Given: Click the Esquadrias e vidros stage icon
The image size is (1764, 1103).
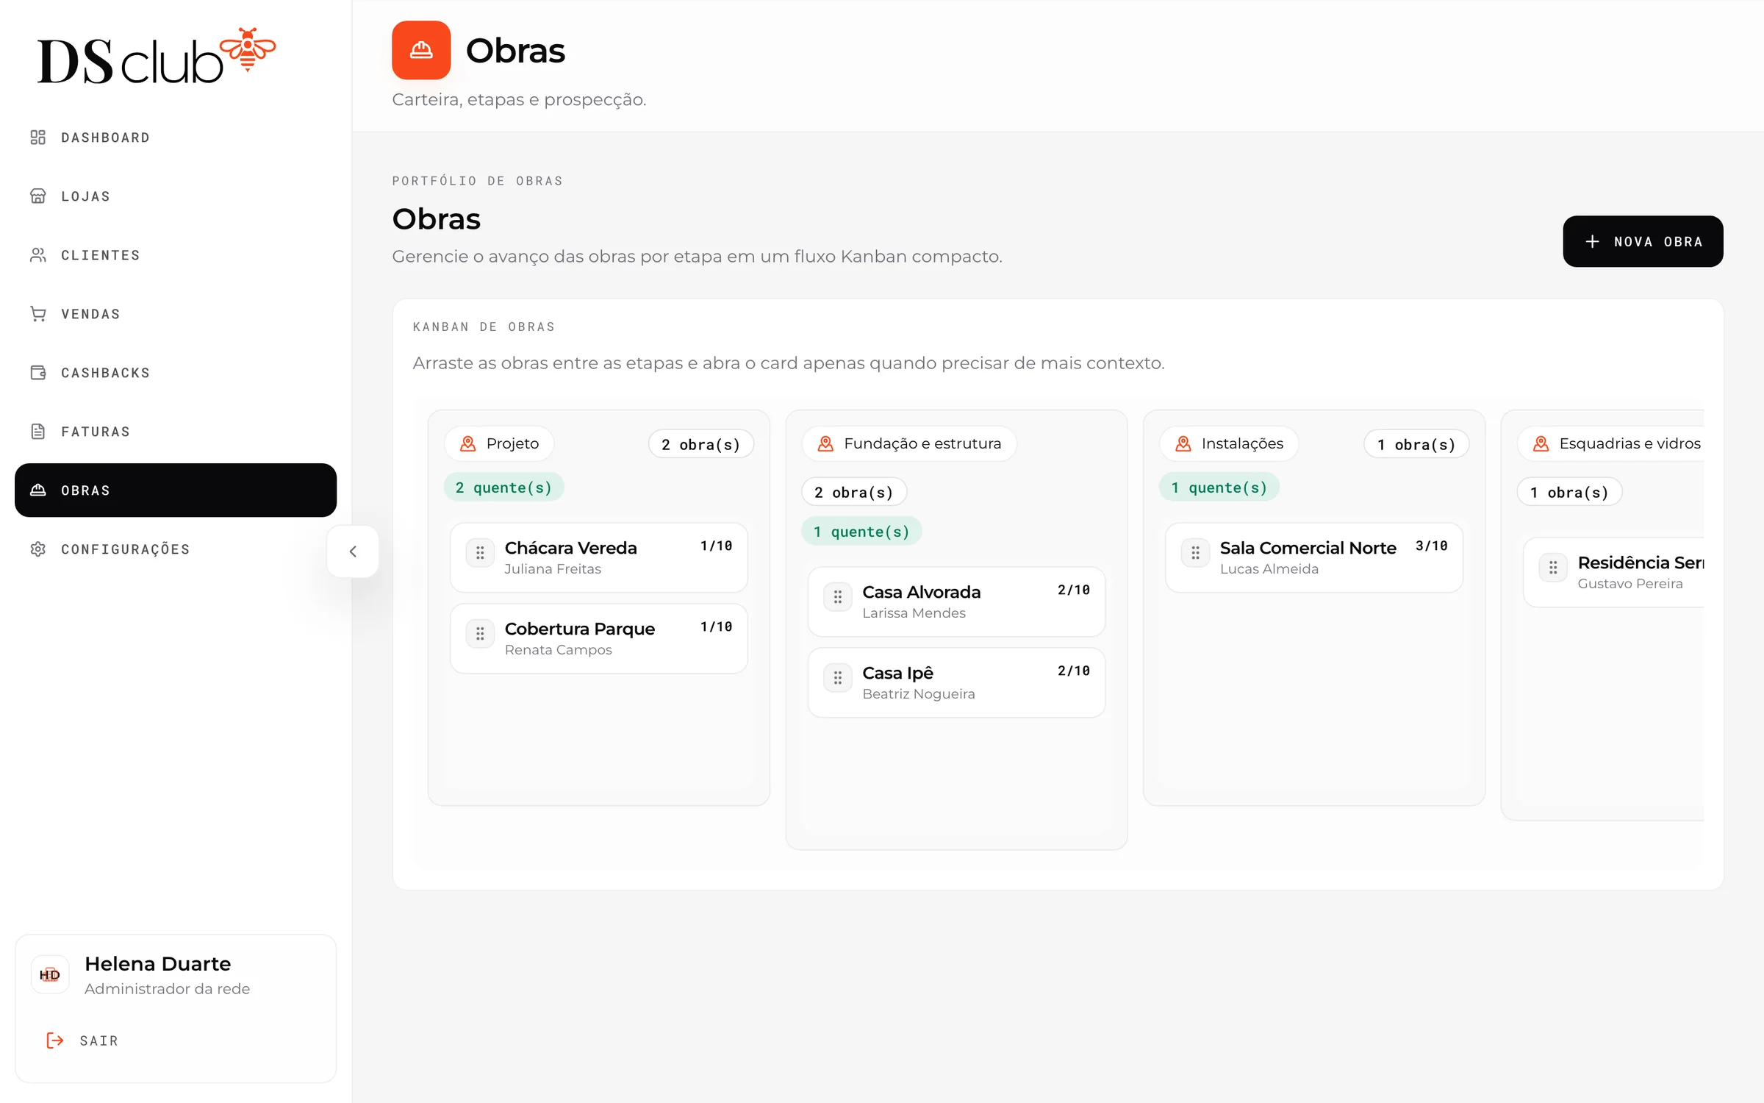Looking at the screenshot, I should [1541, 443].
